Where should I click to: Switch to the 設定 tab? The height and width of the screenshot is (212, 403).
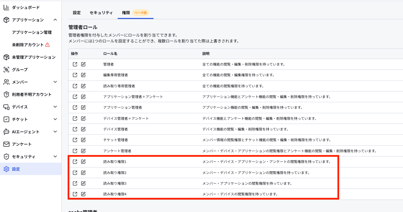(77, 13)
